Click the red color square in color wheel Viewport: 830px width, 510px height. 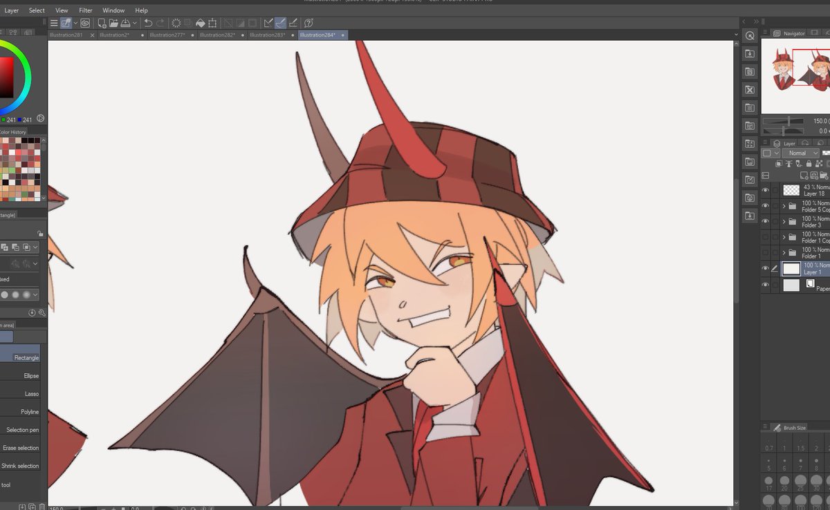[x=6, y=77]
